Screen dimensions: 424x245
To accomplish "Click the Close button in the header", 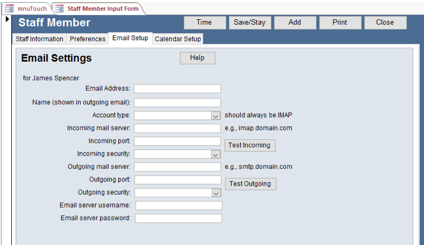I will click(x=386, y=23).
